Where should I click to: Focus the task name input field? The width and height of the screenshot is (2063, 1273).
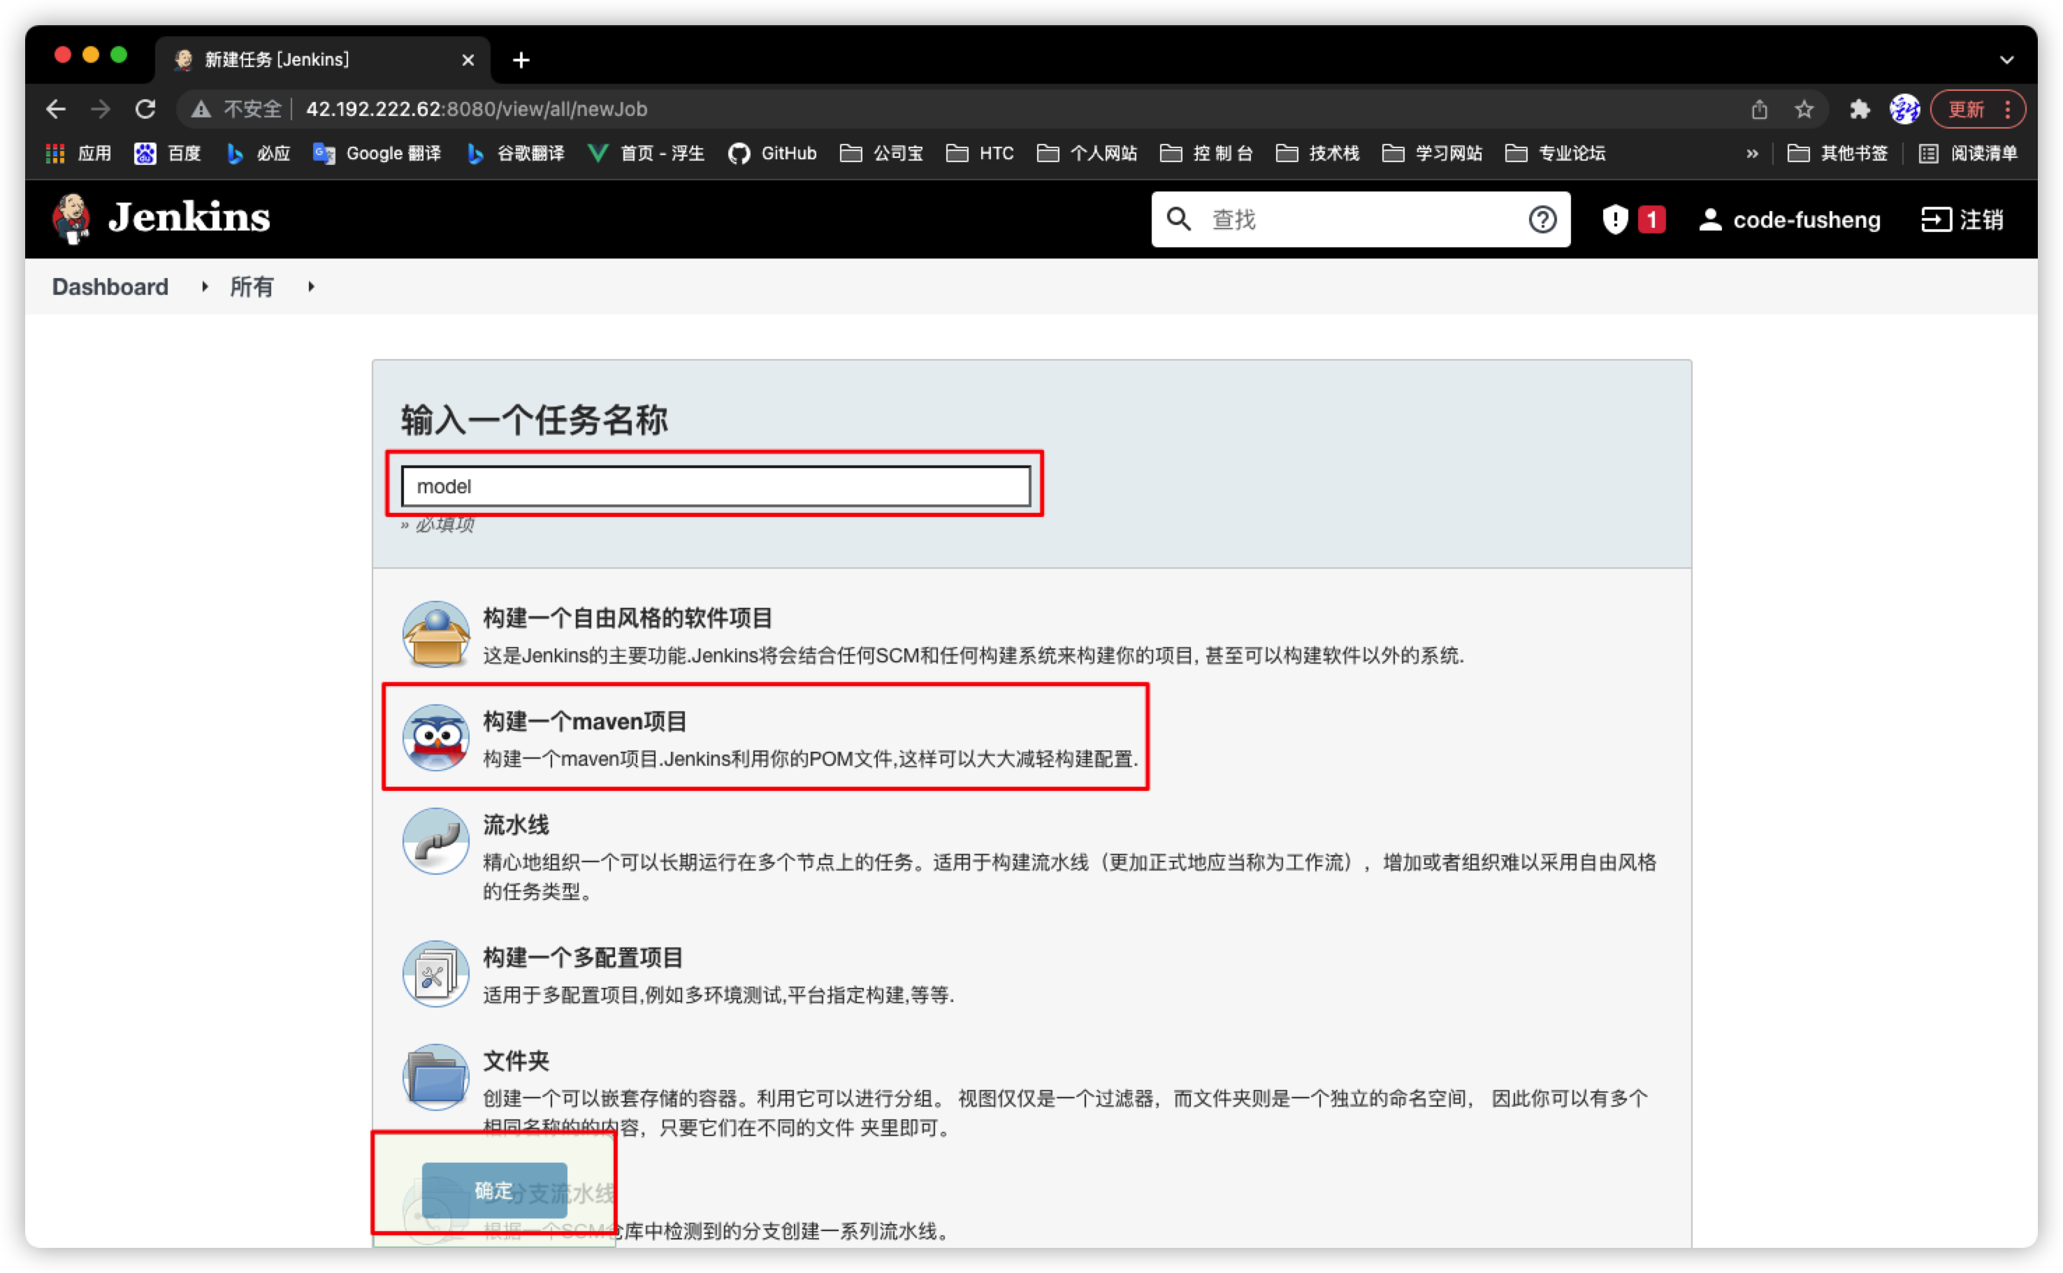(x=716, y=487)
